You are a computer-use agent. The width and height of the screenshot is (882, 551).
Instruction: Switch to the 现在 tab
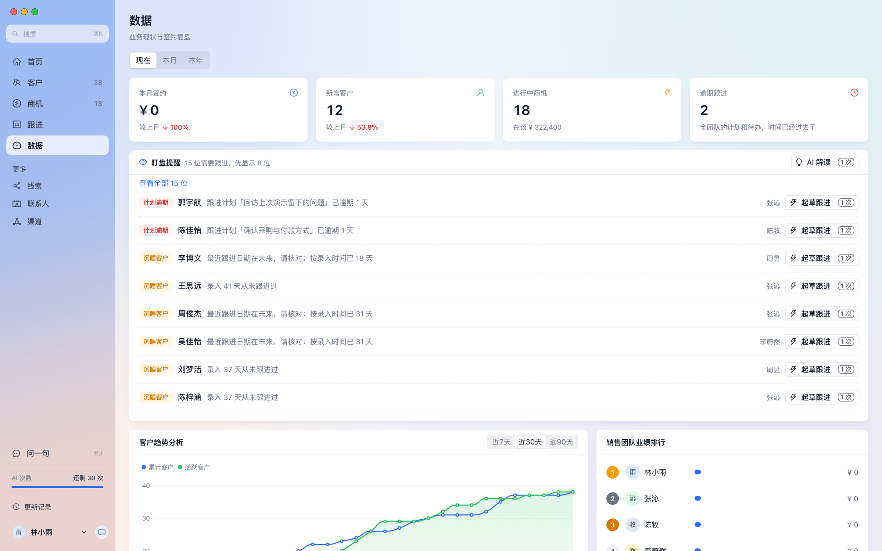pos(143,60)
